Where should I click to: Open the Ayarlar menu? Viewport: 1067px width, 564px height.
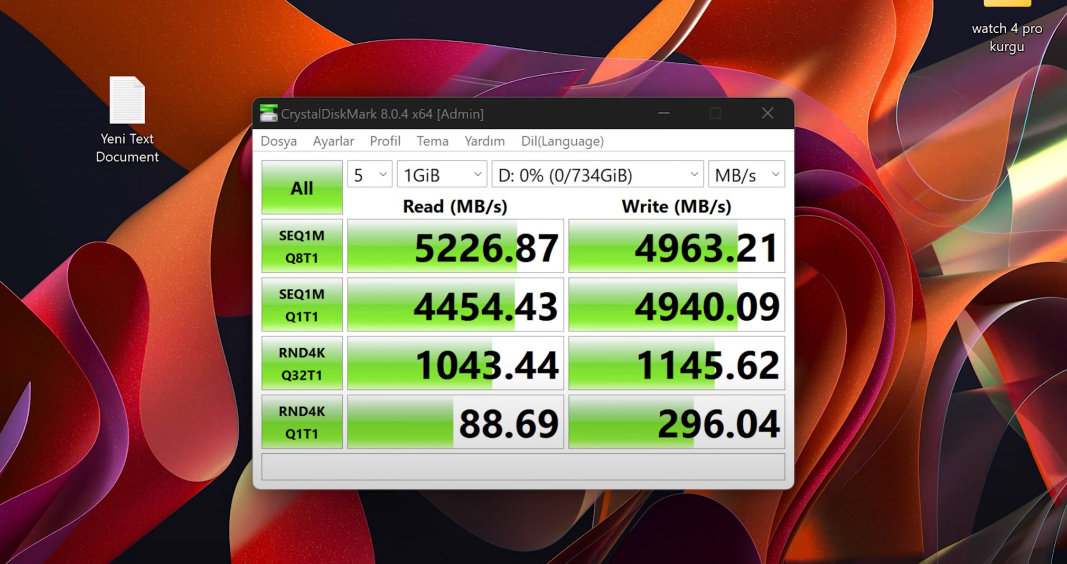pos(333,141)
